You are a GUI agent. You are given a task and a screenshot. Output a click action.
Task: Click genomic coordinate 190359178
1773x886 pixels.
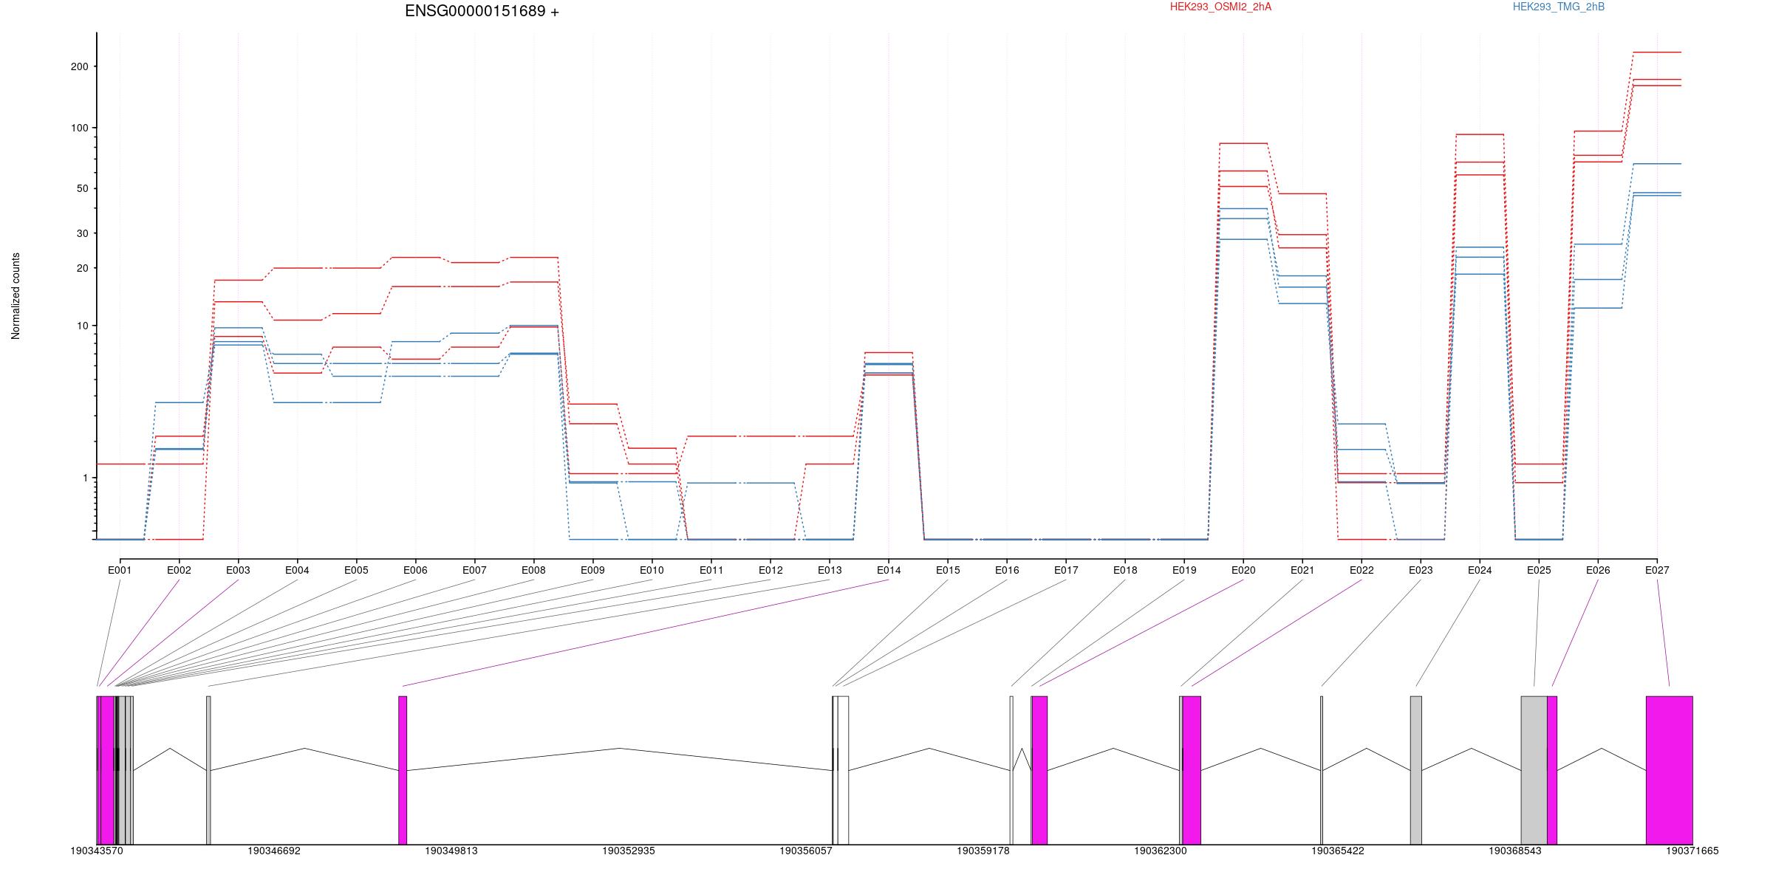point(983,851)
